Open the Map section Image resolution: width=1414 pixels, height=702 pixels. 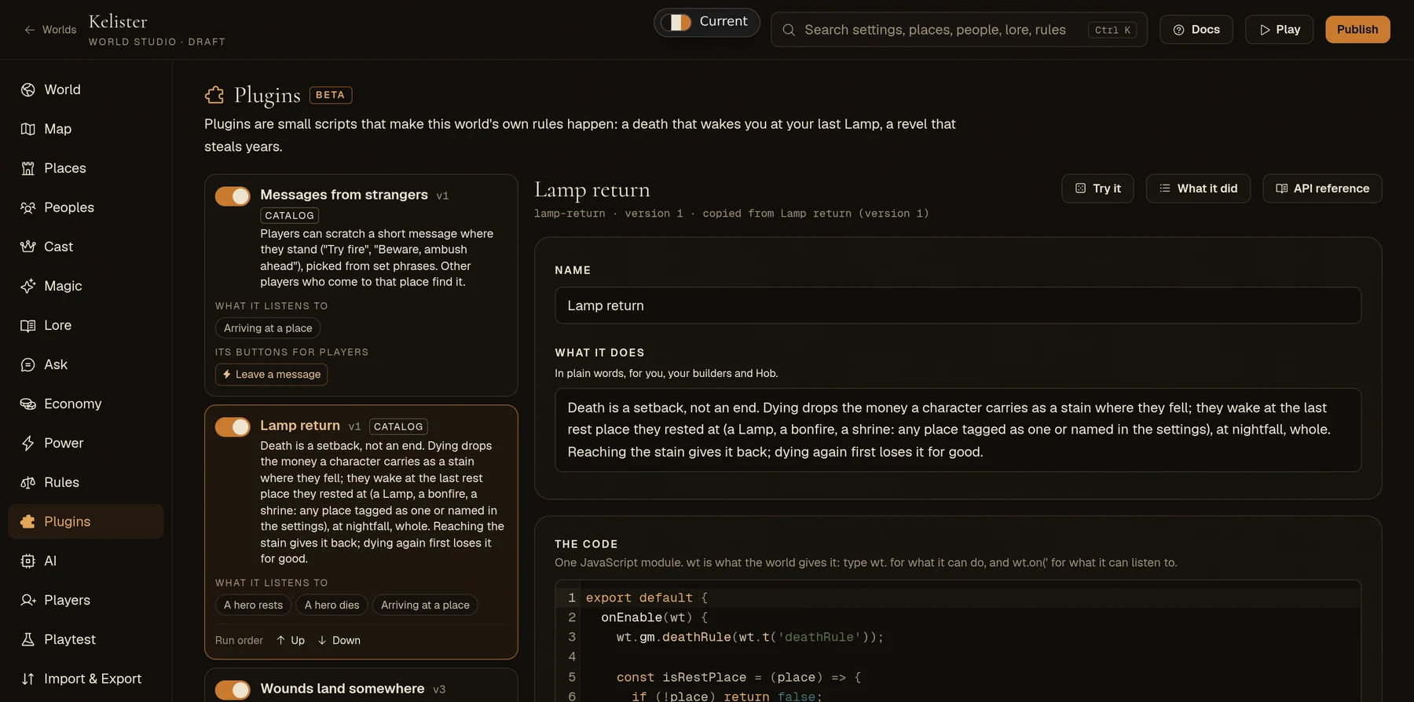(x=86, y=129)
